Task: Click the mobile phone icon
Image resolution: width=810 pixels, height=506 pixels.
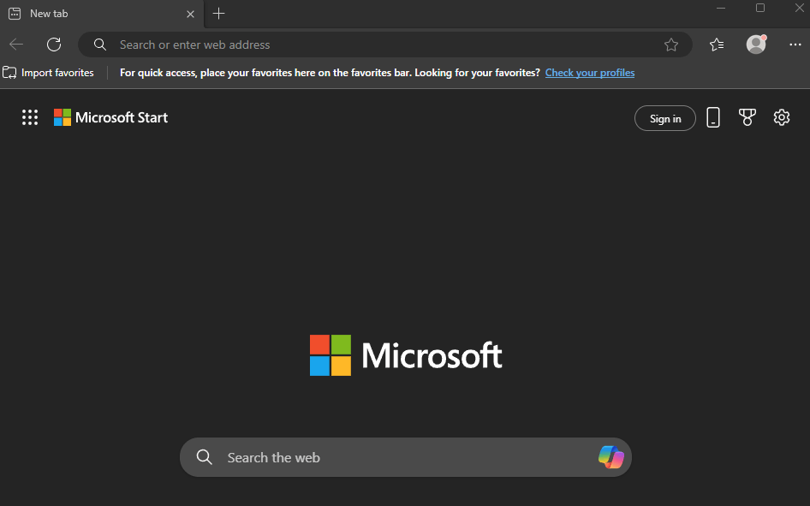Action: tap(713, 117)
